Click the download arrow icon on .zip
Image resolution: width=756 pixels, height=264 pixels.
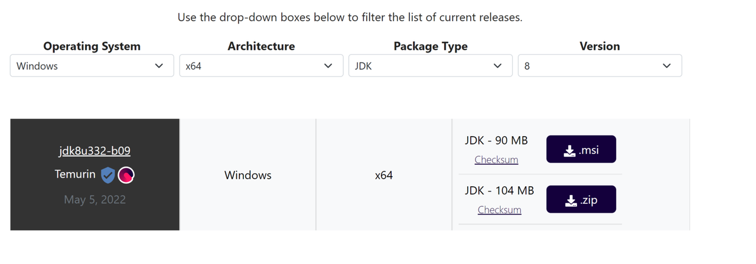coord(571,201)
